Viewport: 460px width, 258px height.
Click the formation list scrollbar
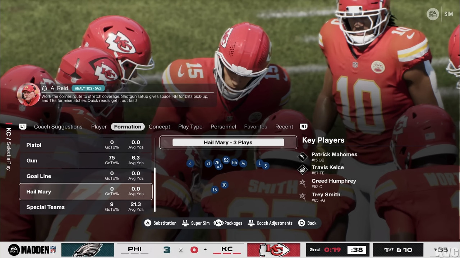(155, 189)
